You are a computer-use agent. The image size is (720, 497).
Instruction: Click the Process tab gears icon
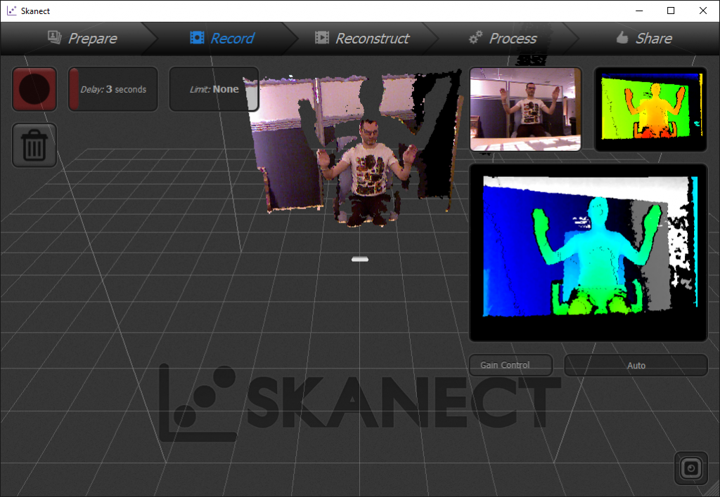[x=476, y=38]
